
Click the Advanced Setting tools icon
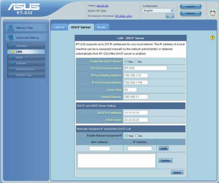11,38
